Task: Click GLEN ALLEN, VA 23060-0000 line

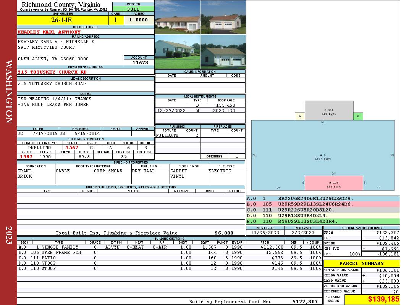Action: (x=53, y=59)
